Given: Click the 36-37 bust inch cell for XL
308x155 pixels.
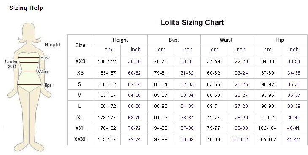Looking at the screenshot, I should [187, 118].
